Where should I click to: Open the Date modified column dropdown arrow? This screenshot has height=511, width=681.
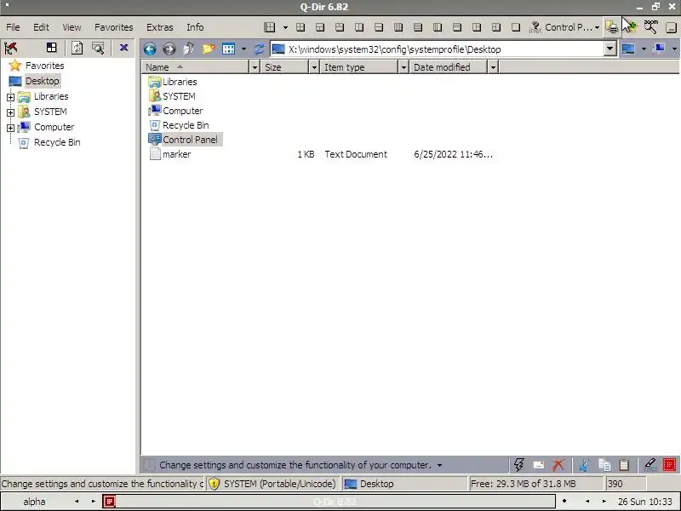pos(493,67)
